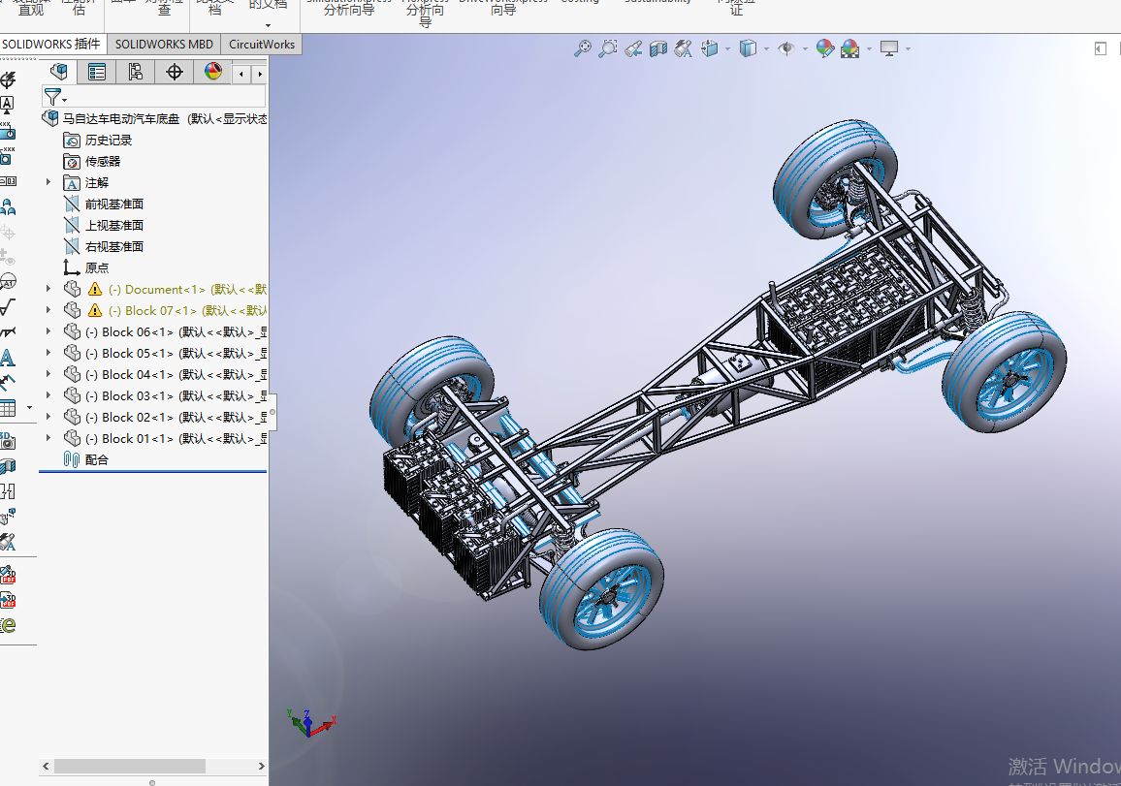
Task: Open the SOLIDWORKS MBD tab
Action: [164, 45]
